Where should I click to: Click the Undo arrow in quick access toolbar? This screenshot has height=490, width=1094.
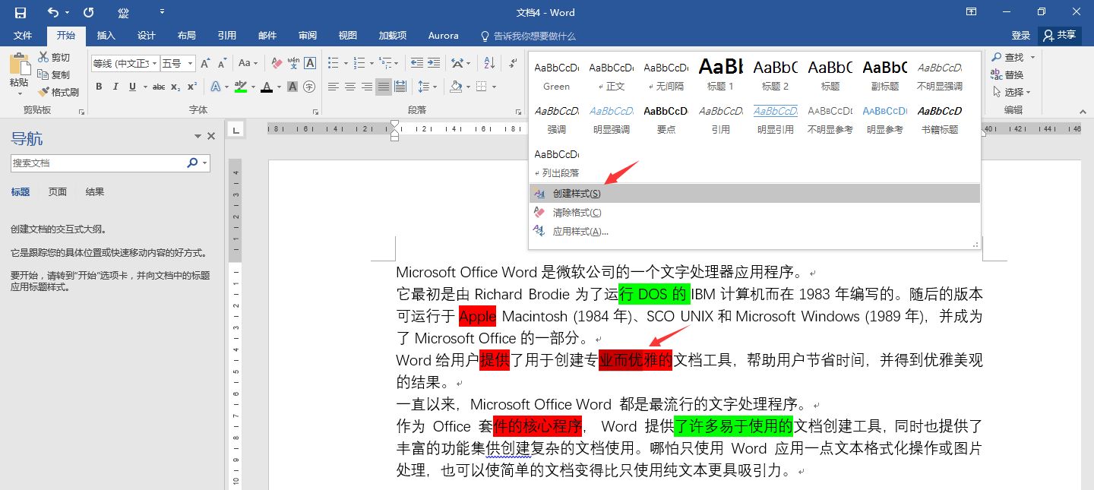pos(53,12)
